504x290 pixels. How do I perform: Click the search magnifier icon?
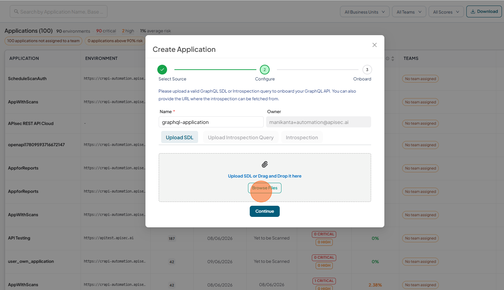[16, 11]
